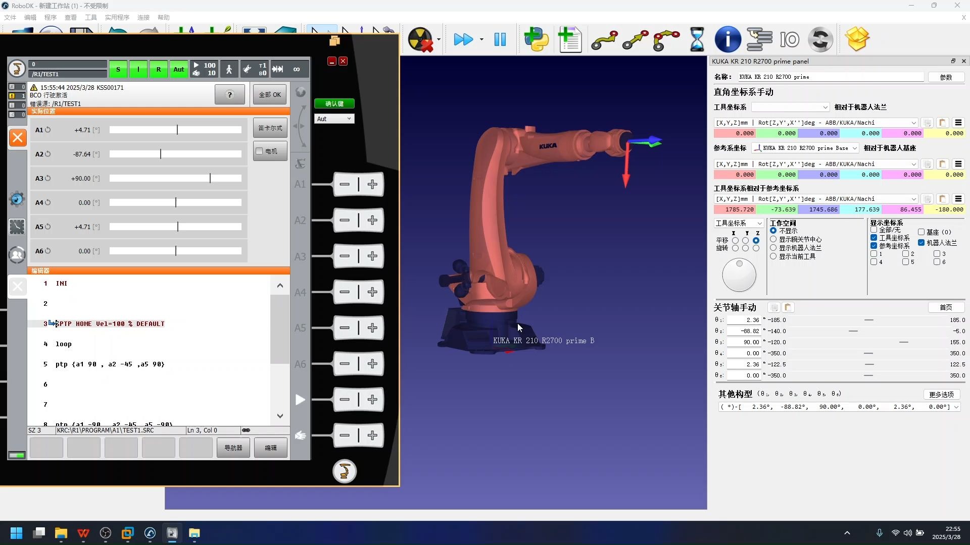Expand the 参考系坐标 Base dropdown
This screenshot has width=970, height=545.
pos(854,148)
